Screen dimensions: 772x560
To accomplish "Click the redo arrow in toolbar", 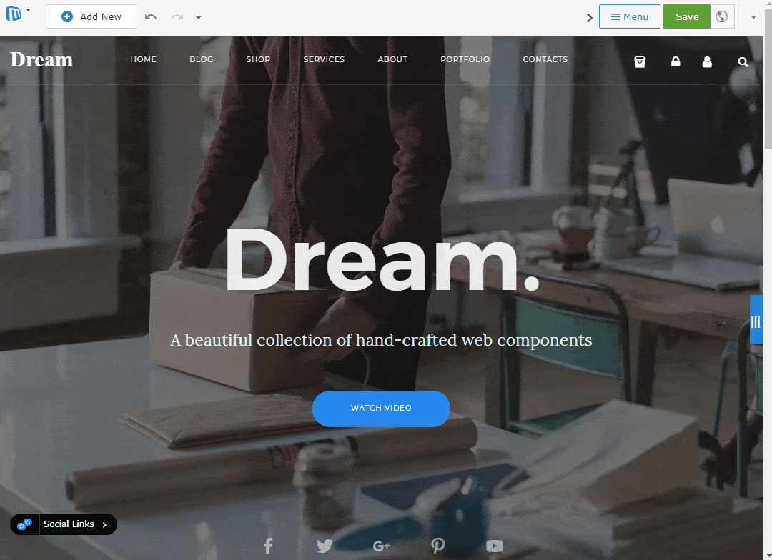I will pos(177,17).
